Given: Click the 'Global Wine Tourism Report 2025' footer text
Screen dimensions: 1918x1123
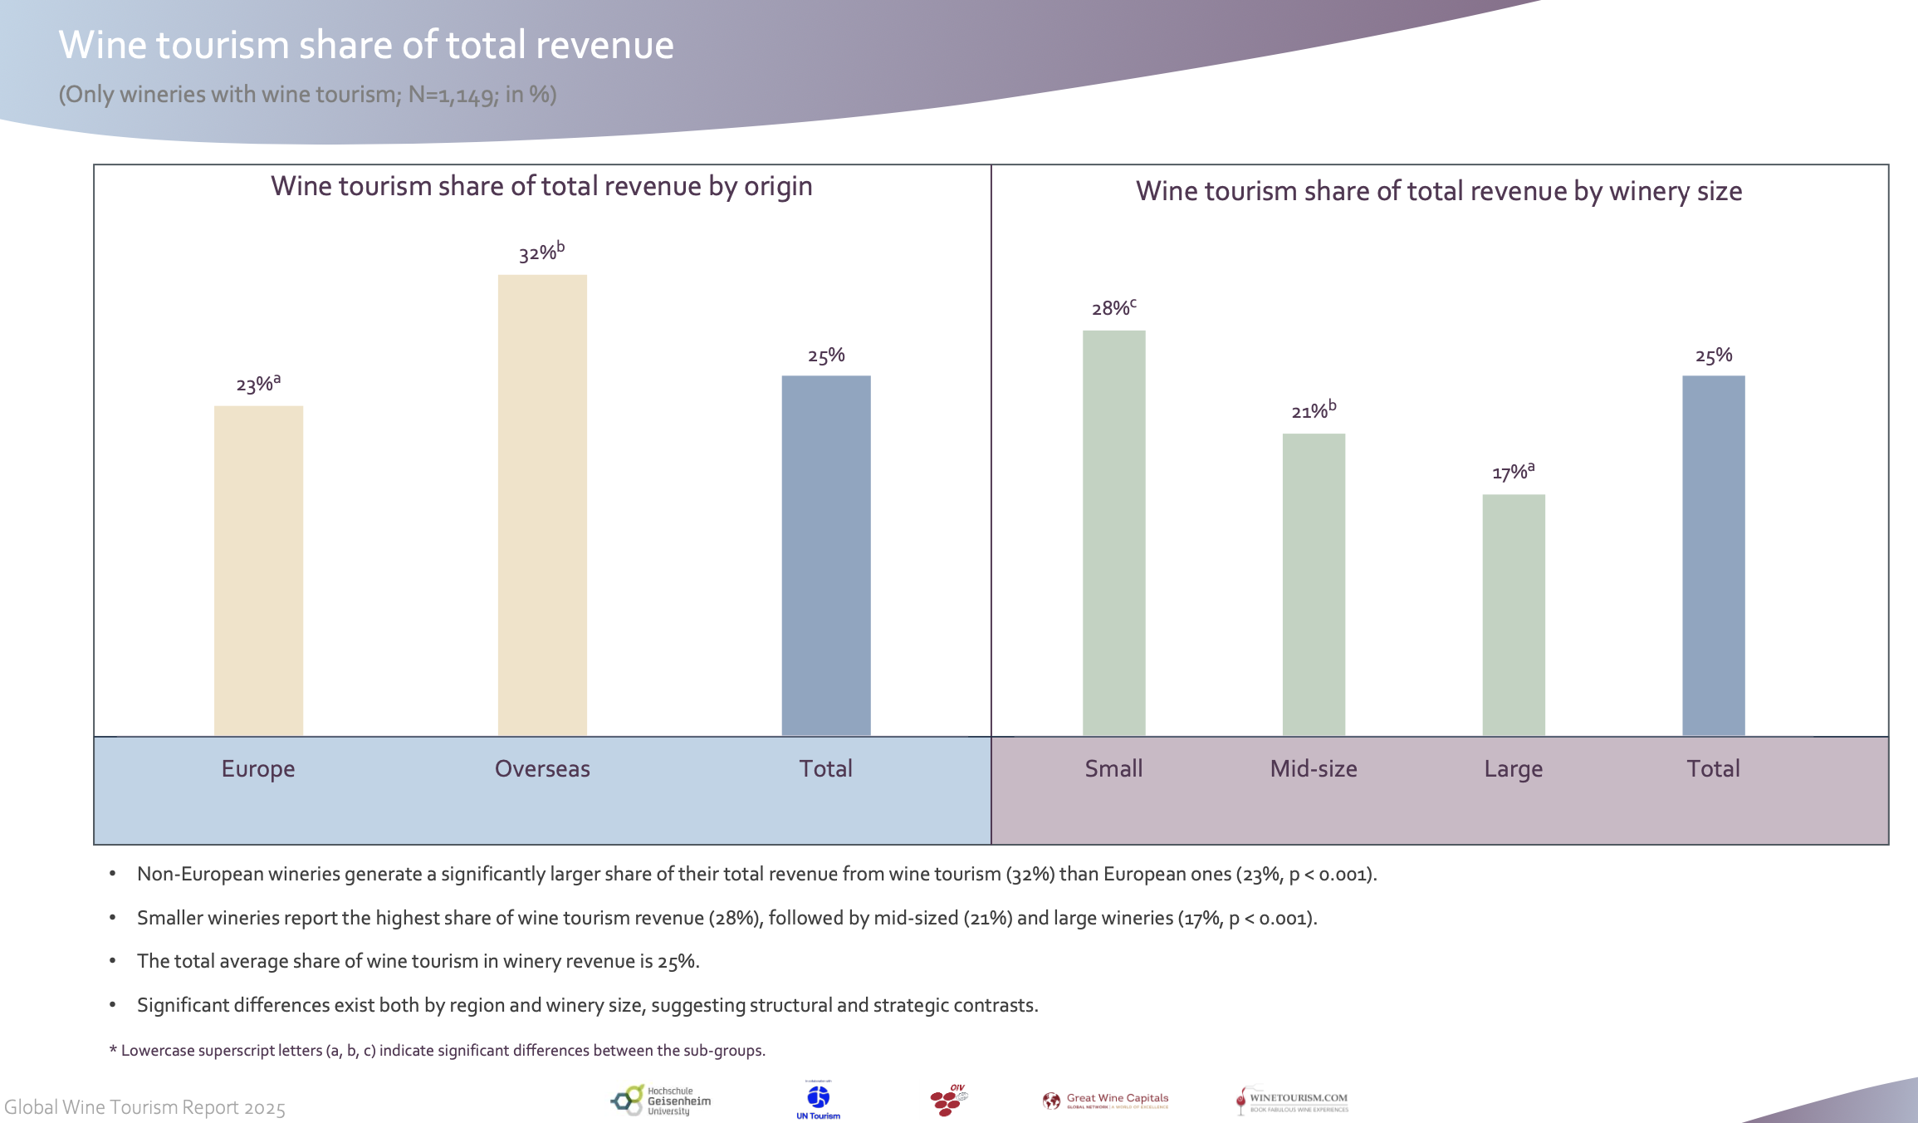Looking at the screenshot, I should (145, 1107).
